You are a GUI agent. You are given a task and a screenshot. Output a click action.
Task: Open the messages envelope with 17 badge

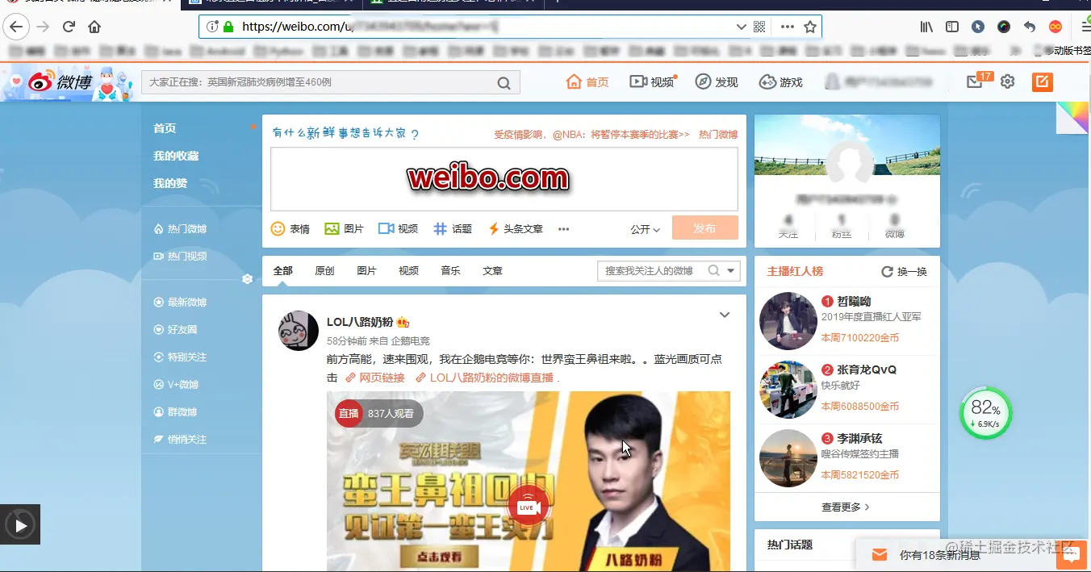click(x=975, y=81)
